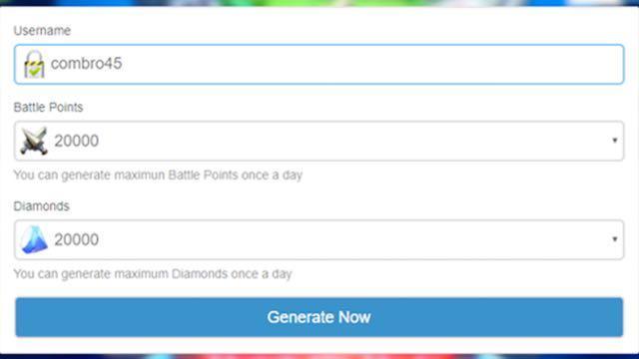Click the combro45 text in the username box
Image resolution: width=639 pixels, height=359 pixels.
click(x=86, y=64)
